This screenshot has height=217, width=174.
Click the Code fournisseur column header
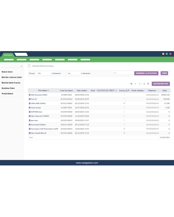66,91
